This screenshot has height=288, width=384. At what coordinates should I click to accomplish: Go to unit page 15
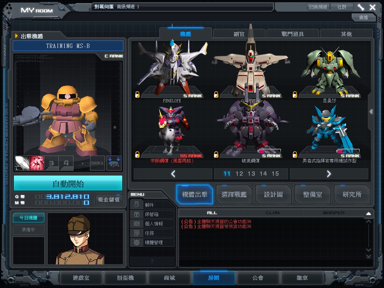tap(275, 174)
